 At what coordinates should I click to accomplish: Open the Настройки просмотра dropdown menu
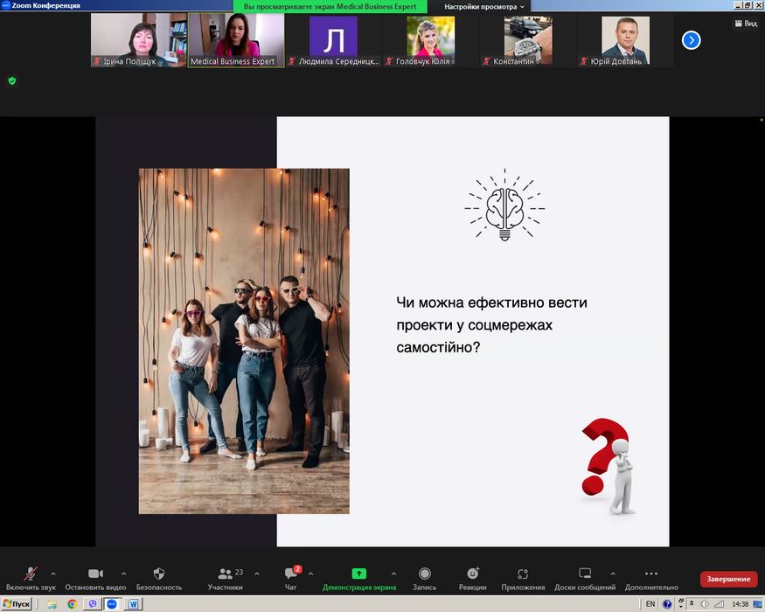483,6
